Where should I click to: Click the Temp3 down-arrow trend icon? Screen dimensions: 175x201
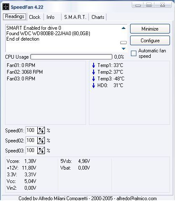point(94,79)
